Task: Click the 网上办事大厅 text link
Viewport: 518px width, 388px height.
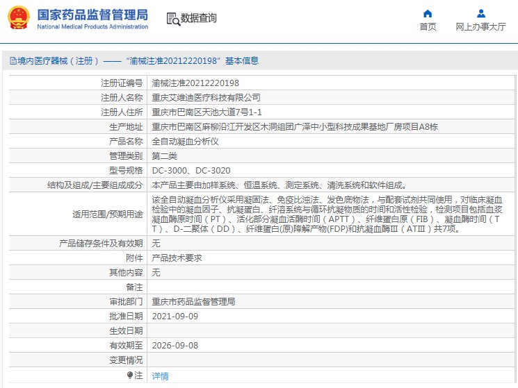Action: point(480,26)
